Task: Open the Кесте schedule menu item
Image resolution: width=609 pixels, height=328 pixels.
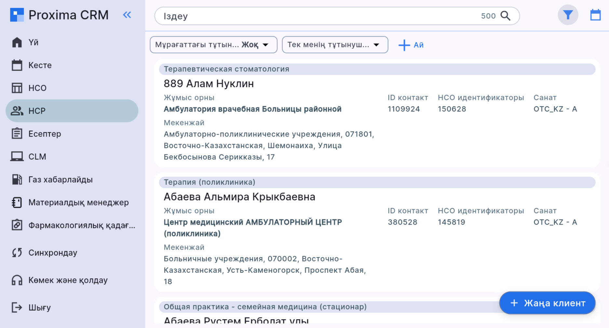Action: [x=40, y=65]
